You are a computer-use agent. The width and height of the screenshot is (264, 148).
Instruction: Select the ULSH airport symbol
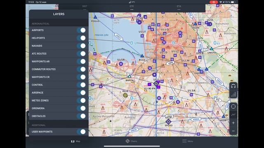[x=139, y=22]
